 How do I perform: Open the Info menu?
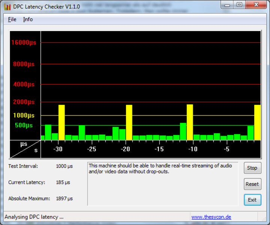pos(28,19)
